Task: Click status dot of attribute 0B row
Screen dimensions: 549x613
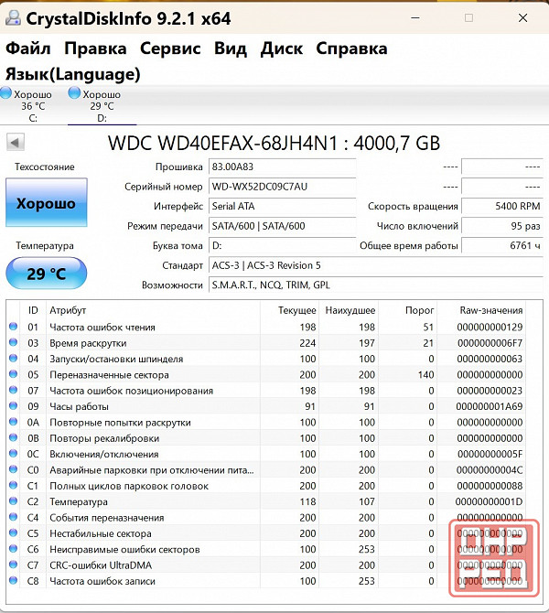Action: 14,437
